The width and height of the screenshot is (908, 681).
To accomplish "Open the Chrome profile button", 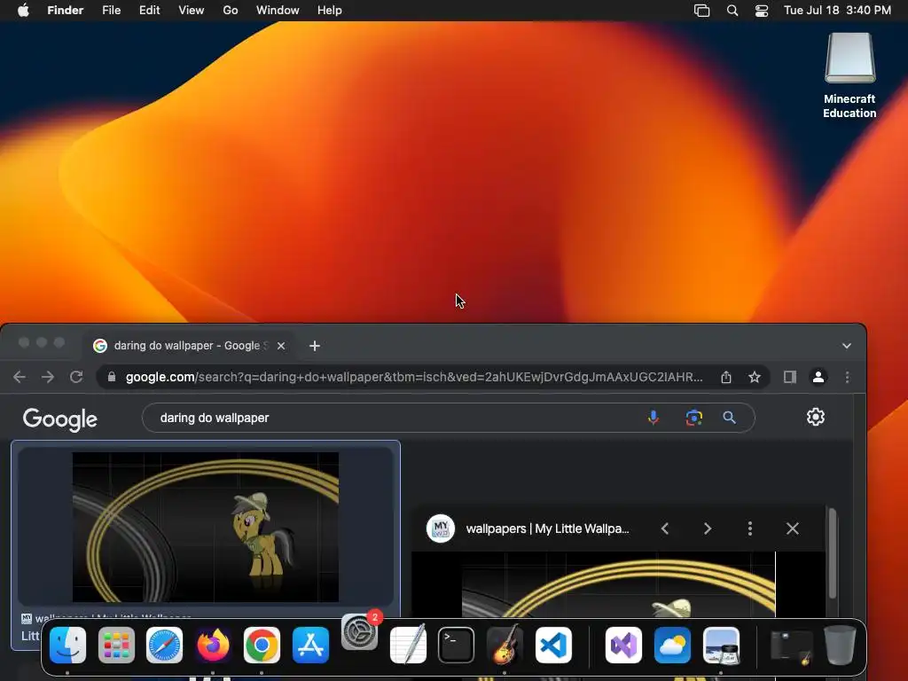I will click(818, 377).
